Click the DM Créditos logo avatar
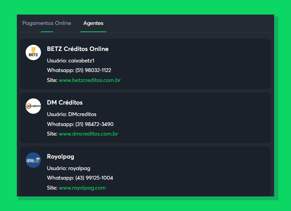This screenshot has width=291, height=211. click(33, 106)
